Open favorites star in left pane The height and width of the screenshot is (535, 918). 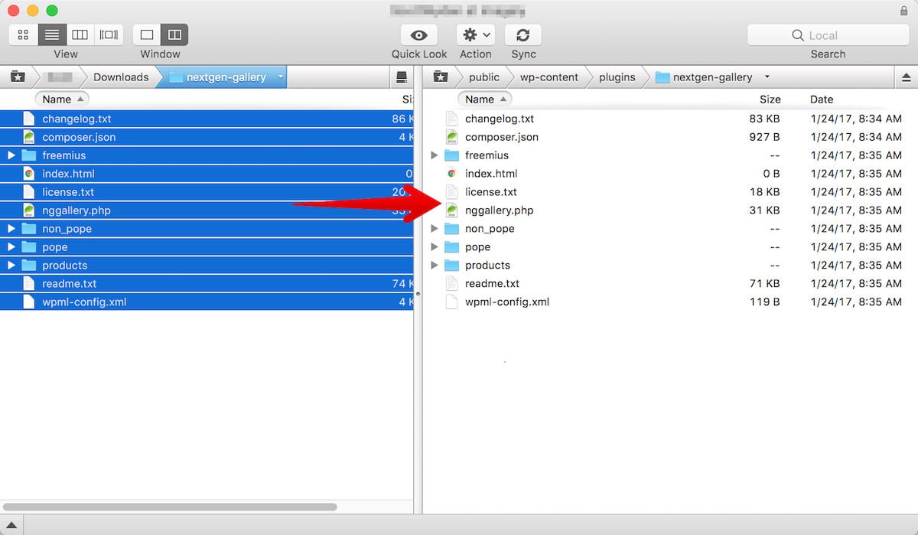click(18, 77)
